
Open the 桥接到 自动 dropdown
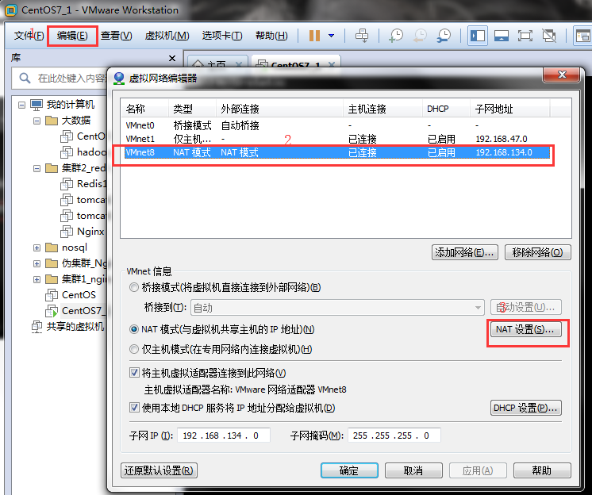coord(337,308)
